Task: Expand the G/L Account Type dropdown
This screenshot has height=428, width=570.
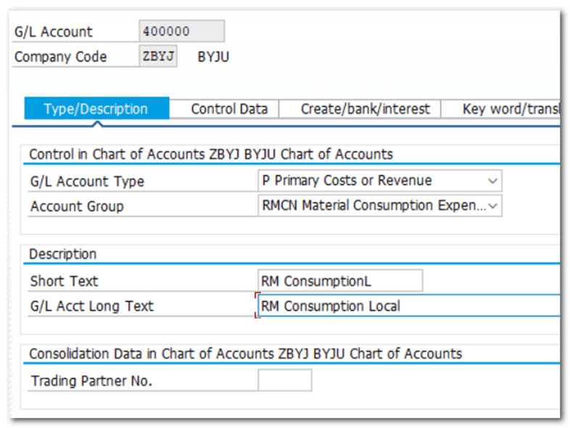Action: [x=493, y=181]
